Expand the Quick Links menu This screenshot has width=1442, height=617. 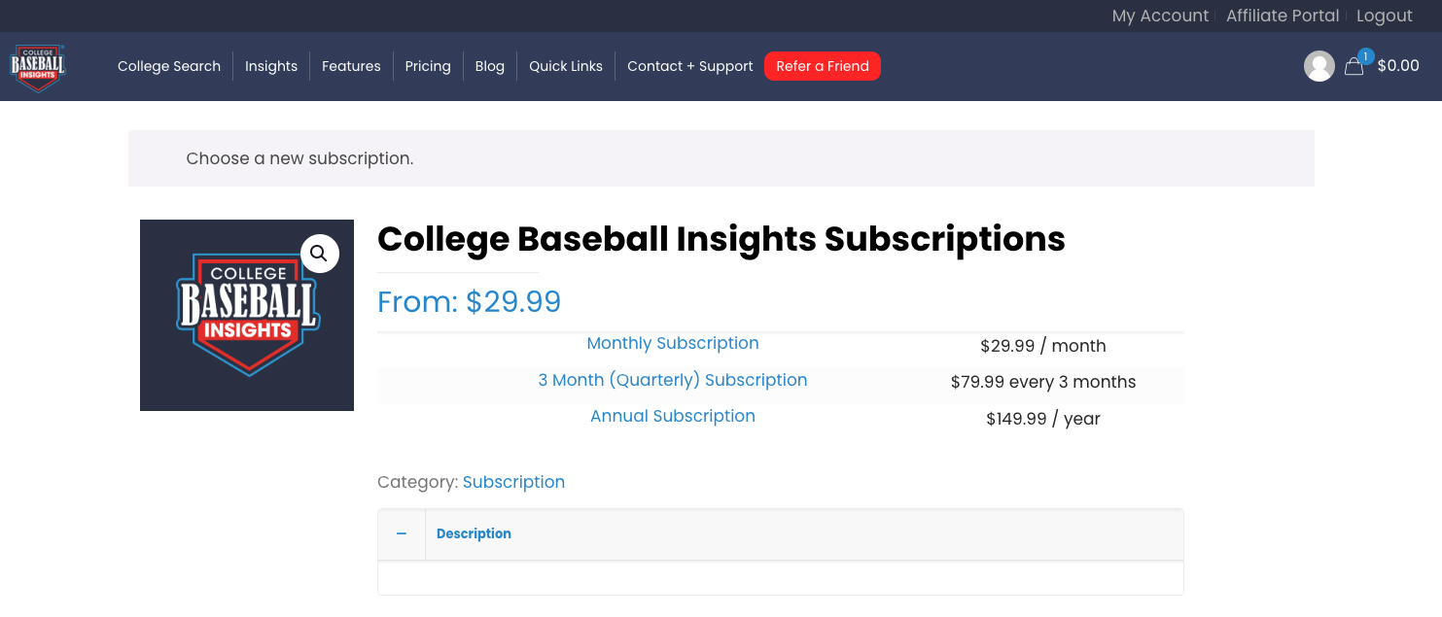[566, 66]
